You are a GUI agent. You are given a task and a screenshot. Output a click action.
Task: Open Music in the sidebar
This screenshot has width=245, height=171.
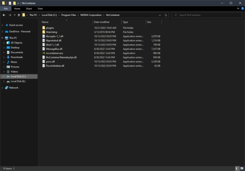(x=14, y=62)
